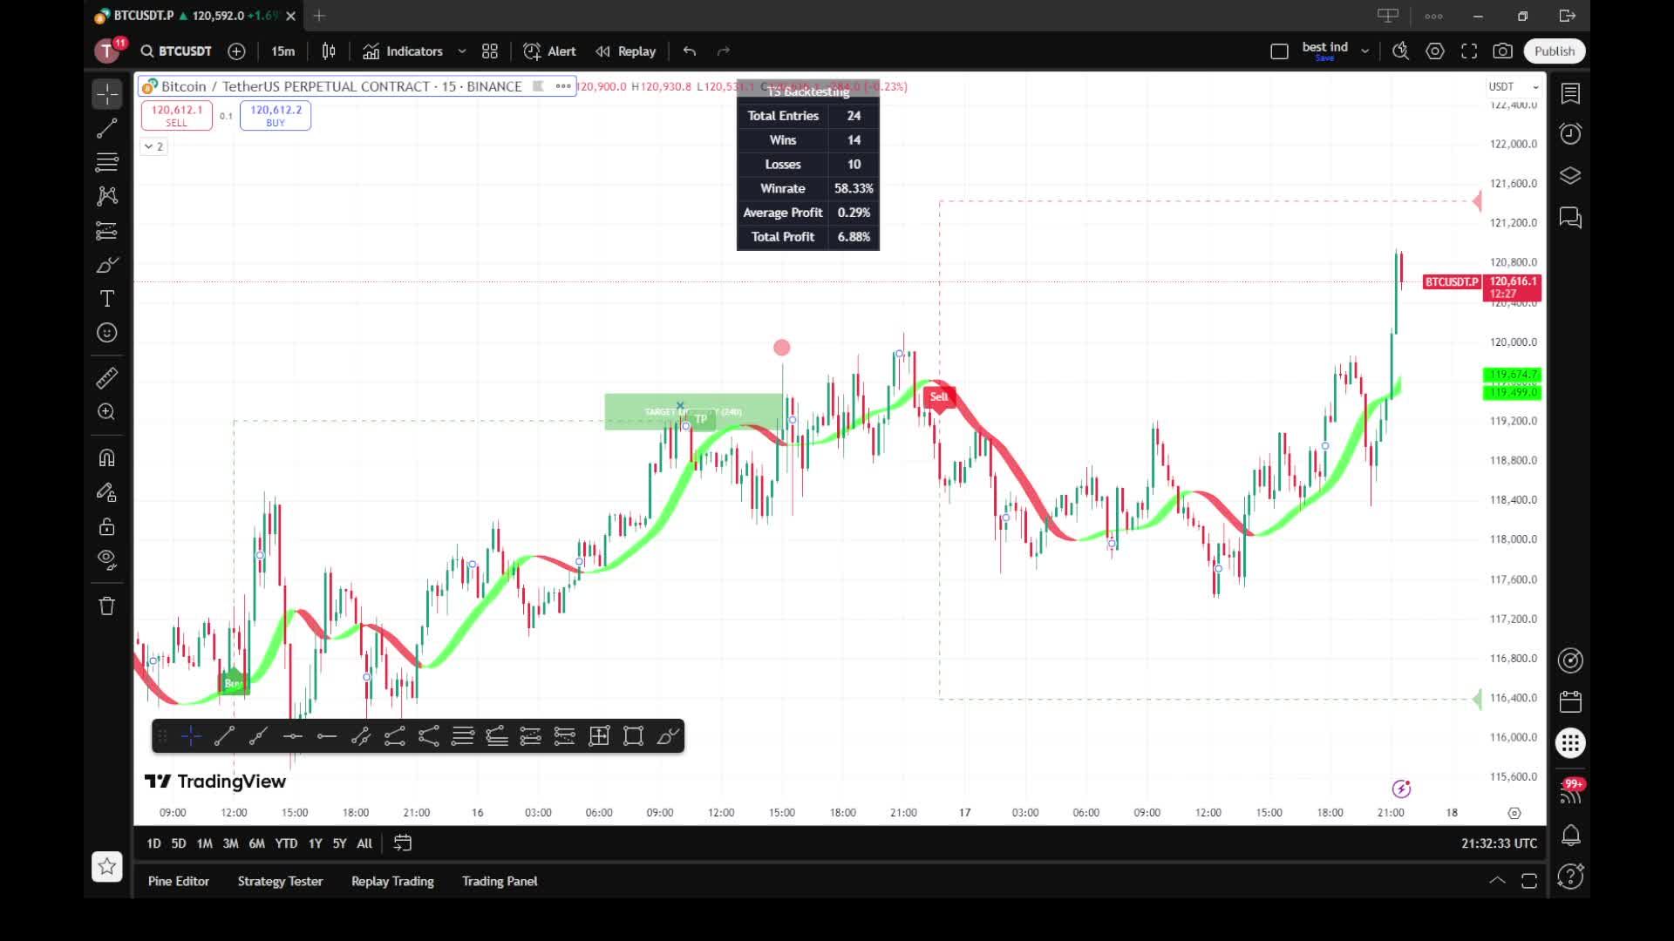Select the ruler measure tool
This screenshot has width=1674, height=941.
[x=107, y=378]
